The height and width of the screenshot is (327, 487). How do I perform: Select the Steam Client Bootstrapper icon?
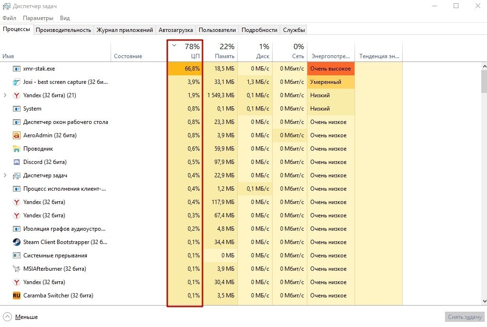pos(17,242)
